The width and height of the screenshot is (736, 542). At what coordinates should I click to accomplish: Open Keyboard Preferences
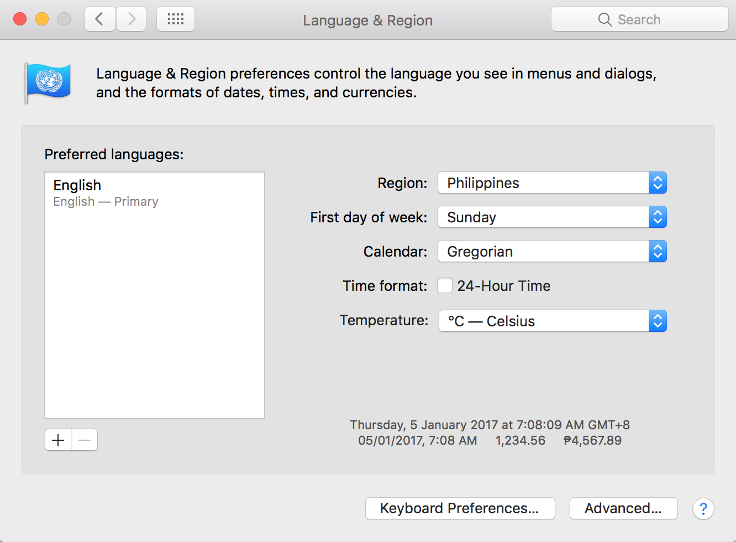point(460,508)
